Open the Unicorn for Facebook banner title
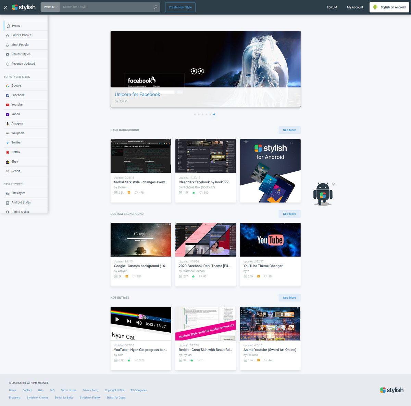 click(137, 95)
